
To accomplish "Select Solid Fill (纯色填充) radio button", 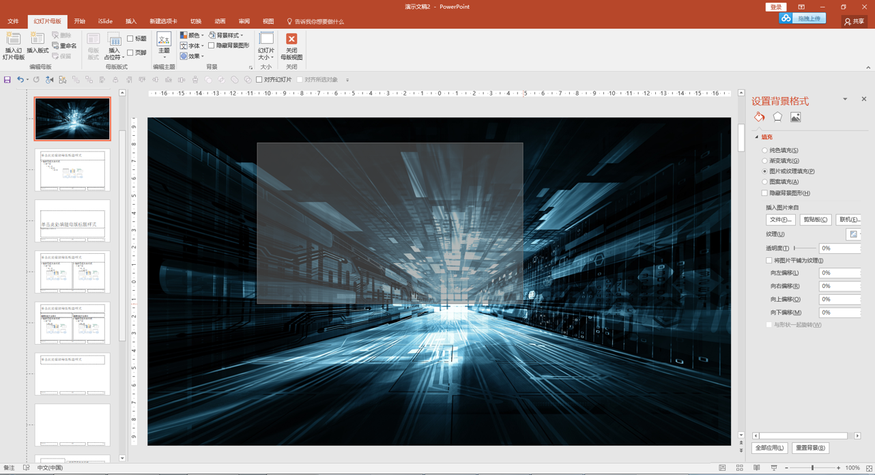I will tap(764, 150).
